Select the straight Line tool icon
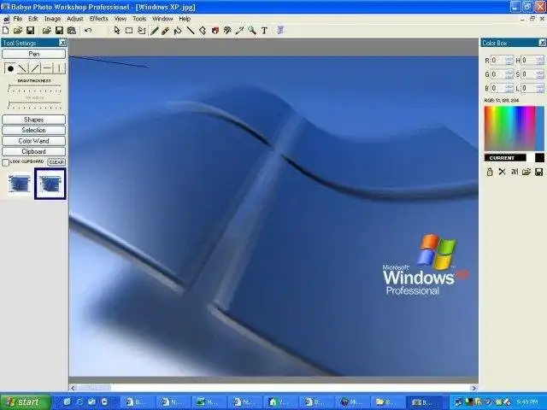The height and width of the screenshot is (410, 547). (x=191, y=31)
